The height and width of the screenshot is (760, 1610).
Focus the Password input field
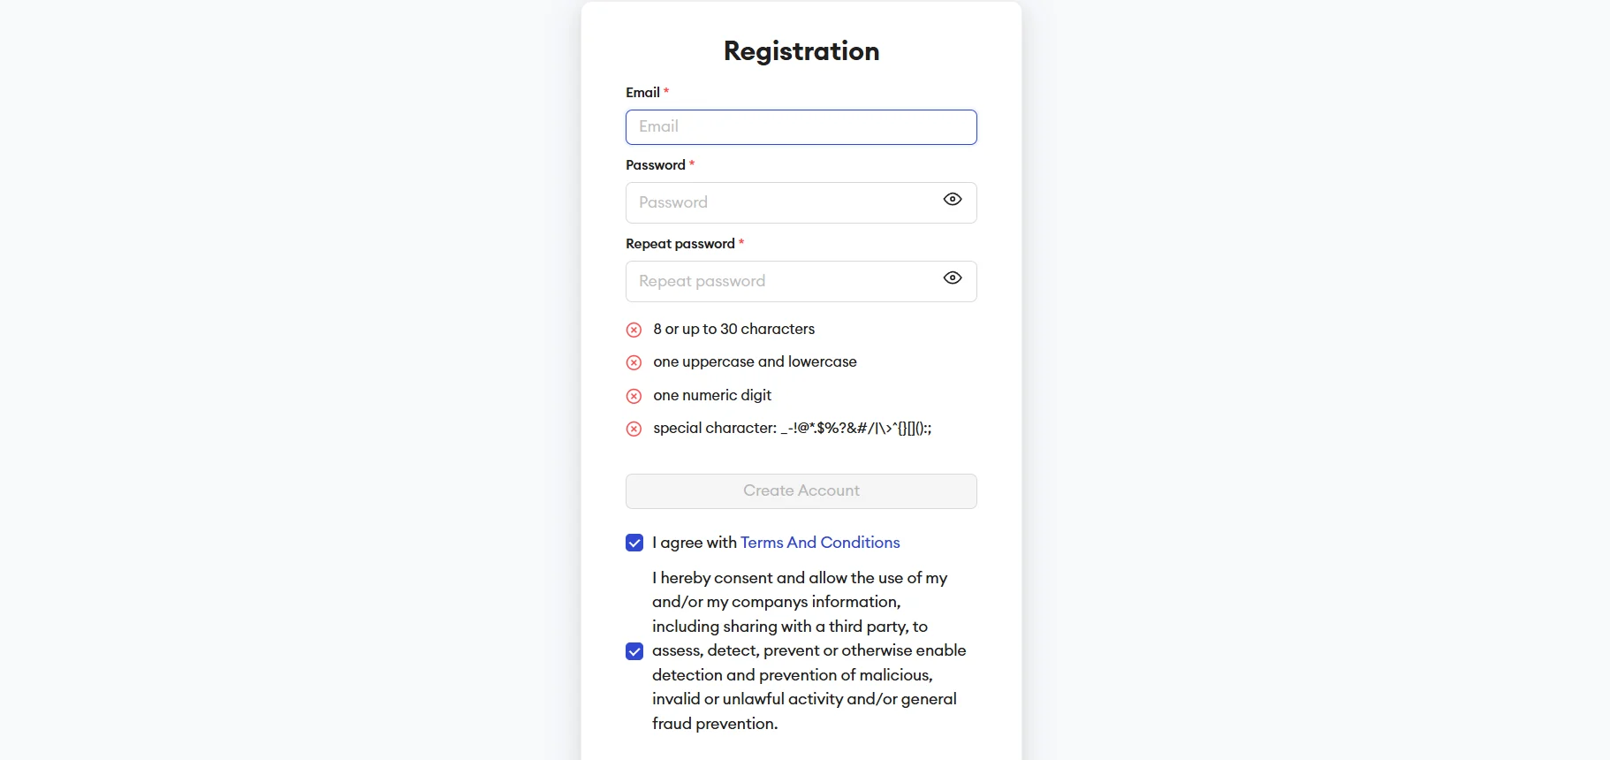pyautogui.click(x=801, y=202)
